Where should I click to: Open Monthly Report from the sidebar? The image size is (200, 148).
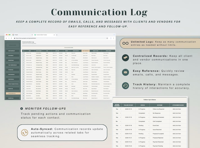pyautogui.click(x=13, y=60)
